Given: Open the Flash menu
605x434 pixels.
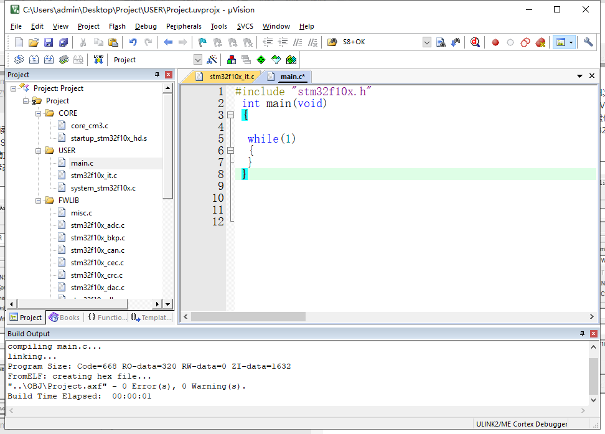Looking at the screenshot, I should (x=117, y=26).
